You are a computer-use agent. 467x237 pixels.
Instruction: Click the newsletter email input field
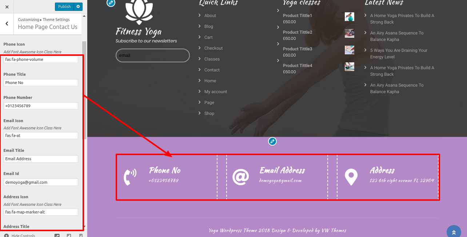coord(153,55)
